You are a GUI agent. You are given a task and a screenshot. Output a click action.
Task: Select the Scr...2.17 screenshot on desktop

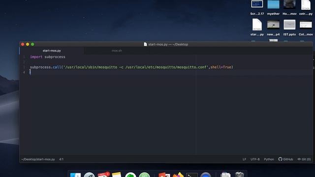[x=257, y=8]
